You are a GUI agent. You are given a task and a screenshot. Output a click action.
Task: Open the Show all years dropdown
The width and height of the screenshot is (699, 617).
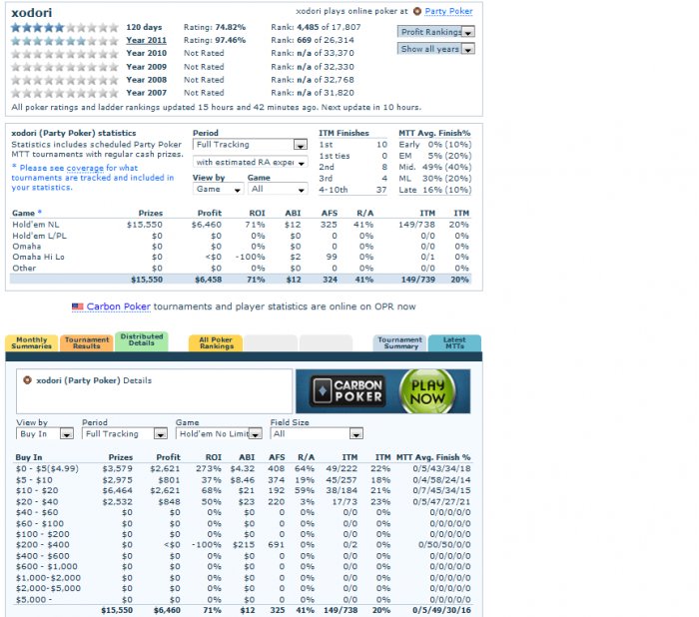[435, 49]
